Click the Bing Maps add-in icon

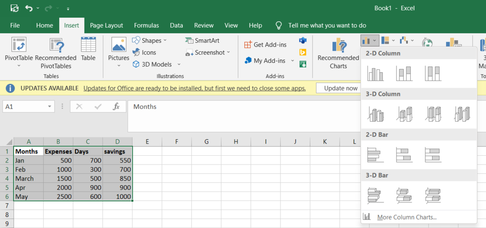tap(302, 52)
